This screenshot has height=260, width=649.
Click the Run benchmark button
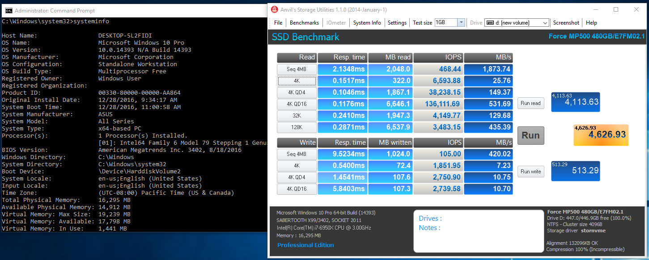pyautogui.click(x=531, y=135)
